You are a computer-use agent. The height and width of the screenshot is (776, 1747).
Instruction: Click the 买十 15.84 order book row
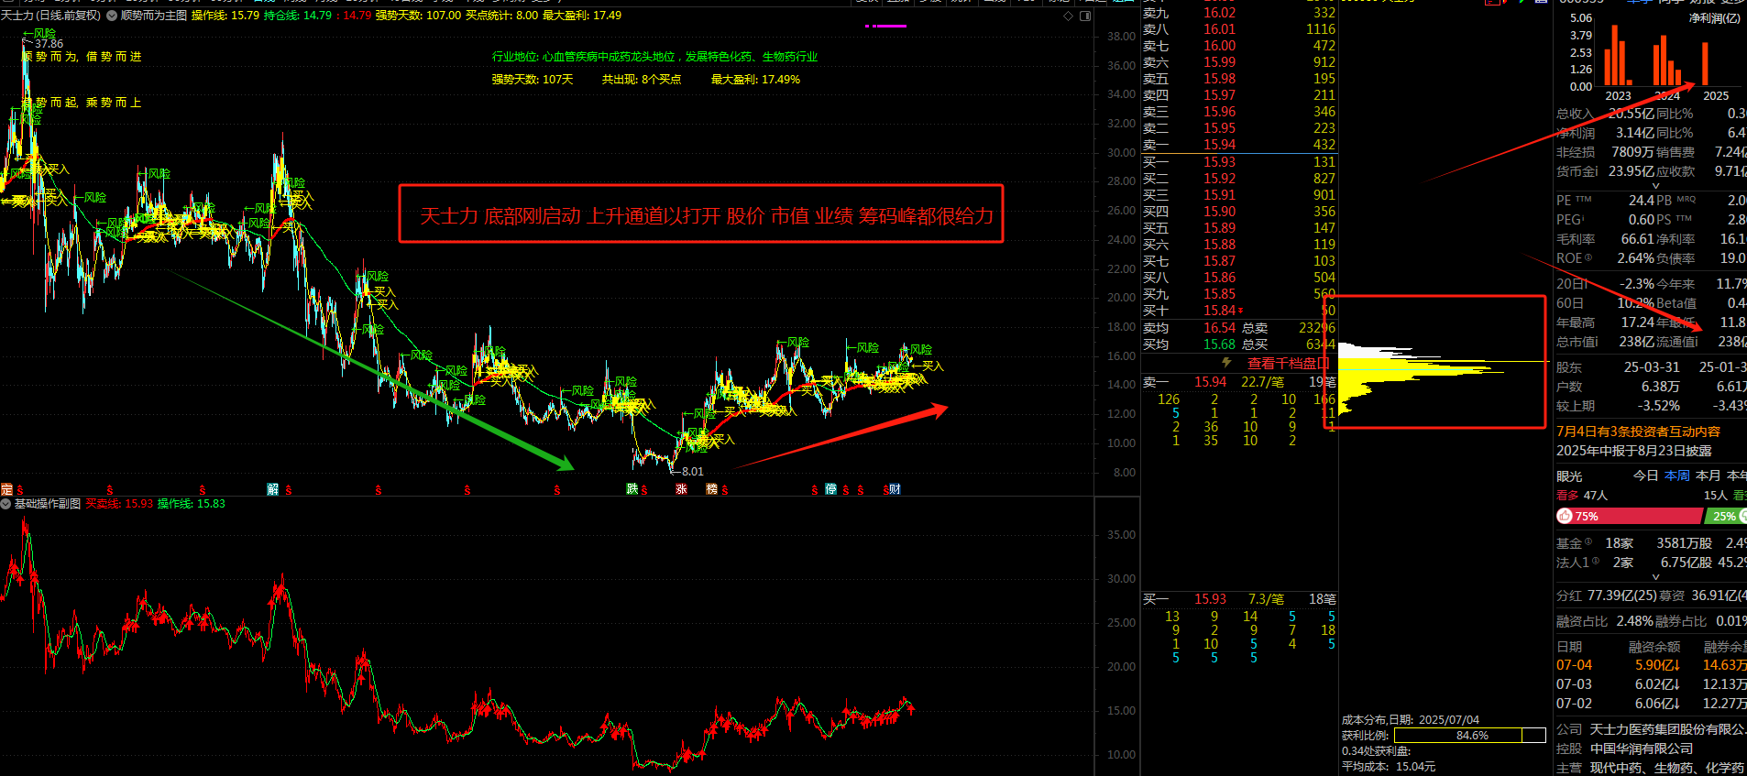coord(1239,311)
